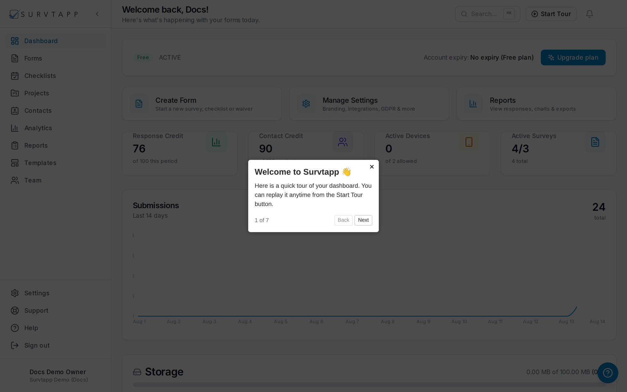
Task: Click the Support lifebuoy icon
Action: pyautogui.click(x=15, y=310)
